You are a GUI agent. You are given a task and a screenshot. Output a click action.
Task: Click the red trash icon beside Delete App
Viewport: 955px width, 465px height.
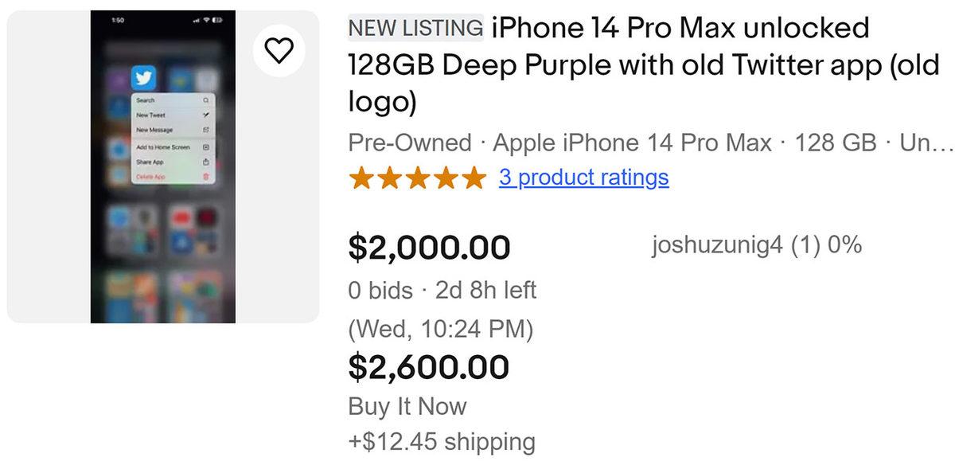205,176
